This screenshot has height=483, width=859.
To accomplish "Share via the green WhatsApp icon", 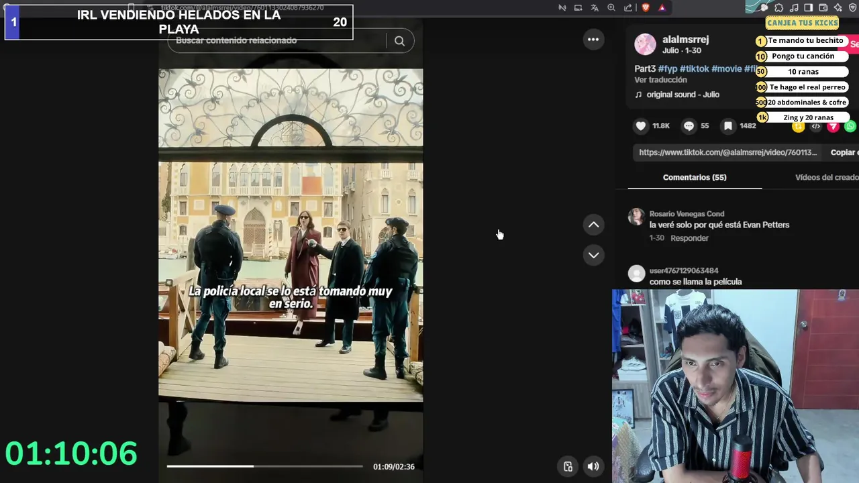I will [850, 126].
